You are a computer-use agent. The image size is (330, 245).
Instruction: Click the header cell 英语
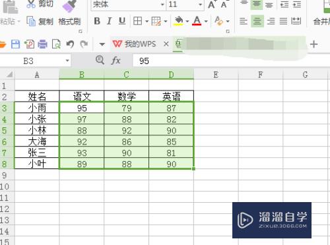click(172, 96)
